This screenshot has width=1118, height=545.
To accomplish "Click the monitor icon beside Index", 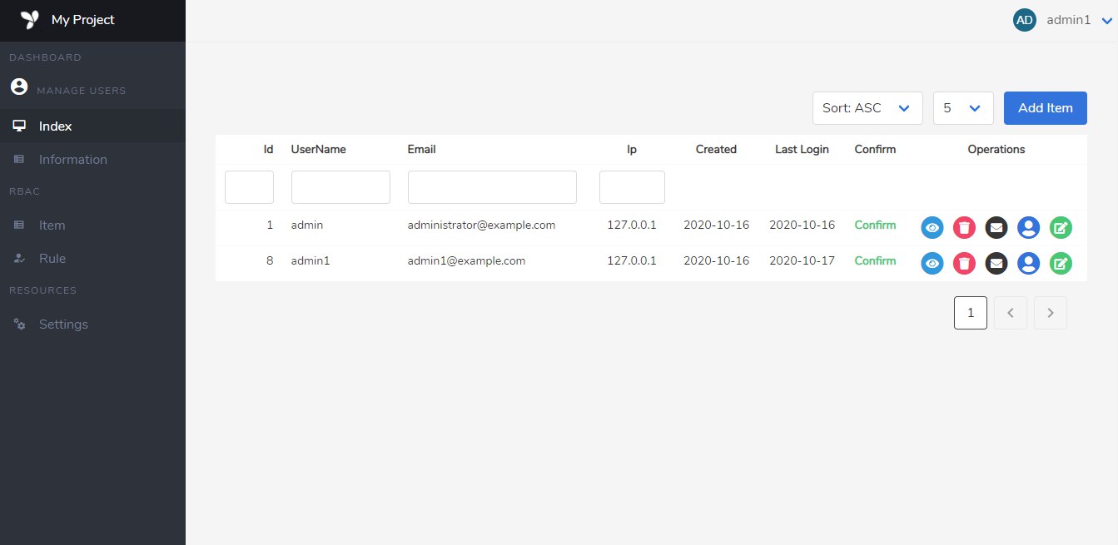I will click(x=19, y=126).
